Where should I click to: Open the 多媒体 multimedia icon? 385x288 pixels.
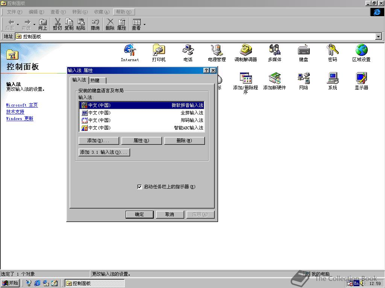(274, 52)
